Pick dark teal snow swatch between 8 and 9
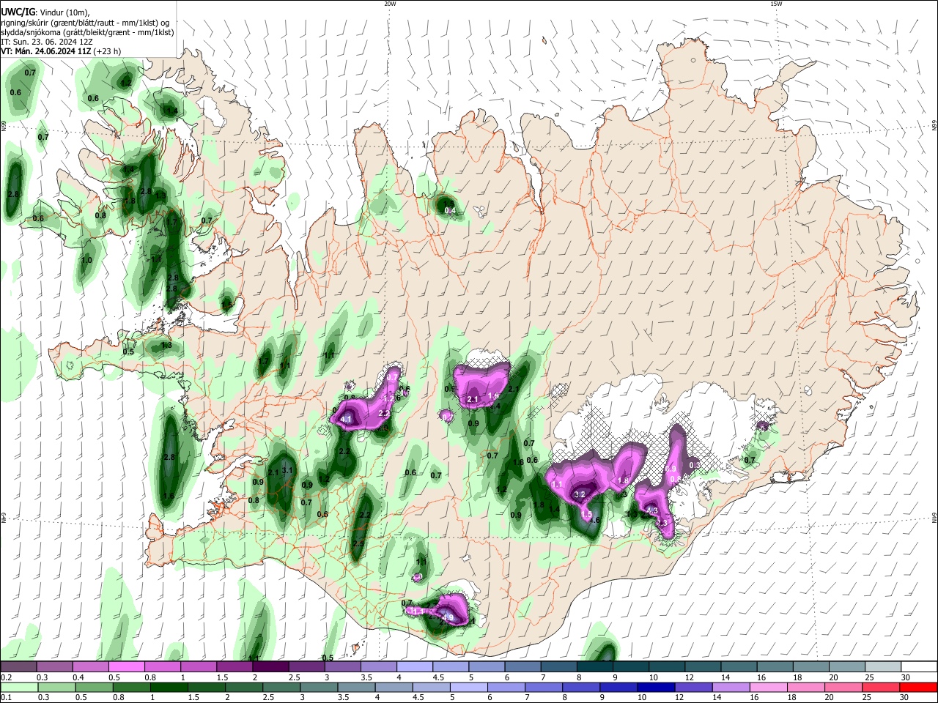The image size is (938, 703). [595, 666]
